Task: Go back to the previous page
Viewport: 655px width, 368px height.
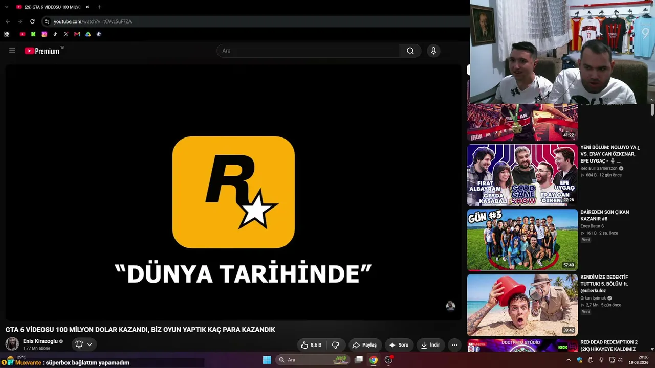Action: coord(8,21)
